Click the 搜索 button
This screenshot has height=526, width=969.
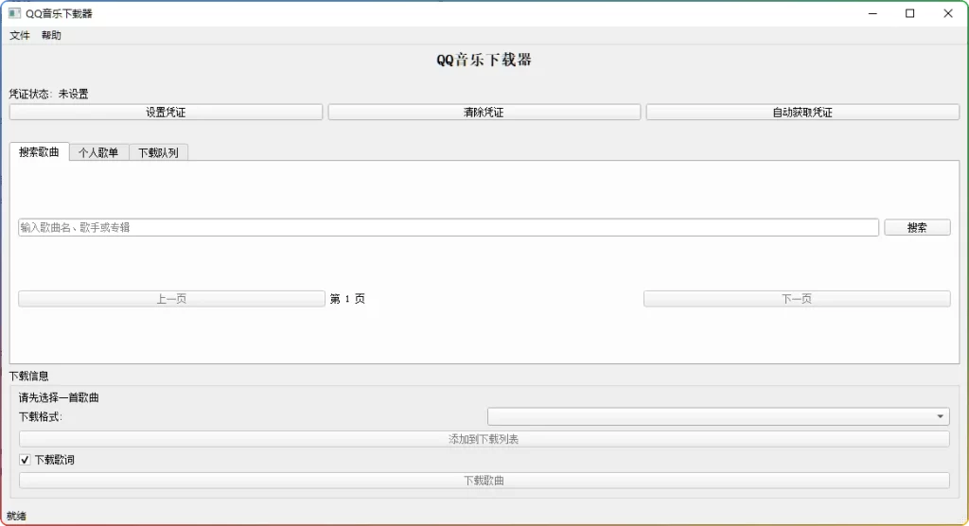point(917,227)
